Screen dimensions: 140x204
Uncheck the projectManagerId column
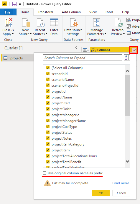(x=48, y=115)
